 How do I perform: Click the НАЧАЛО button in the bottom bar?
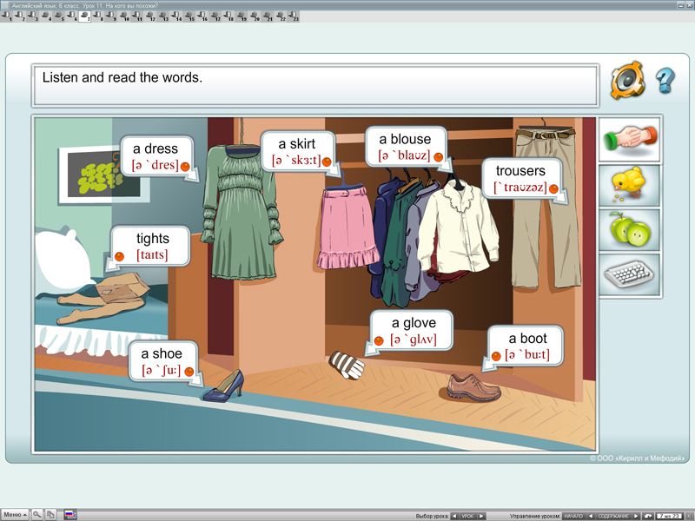(x=573, y=516)
